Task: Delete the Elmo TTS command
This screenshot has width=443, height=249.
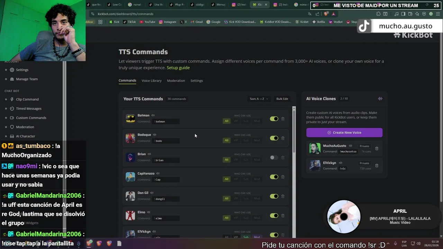Action: [x=283, y=215]
